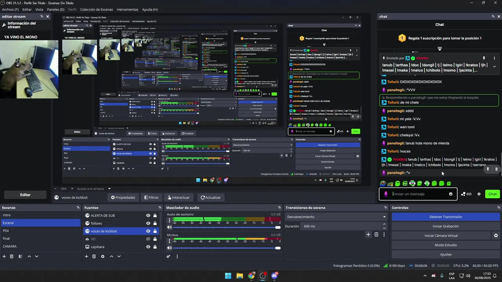Open Discord from Windows taskbar
502x282 pixels.
(x=274, y=276)
